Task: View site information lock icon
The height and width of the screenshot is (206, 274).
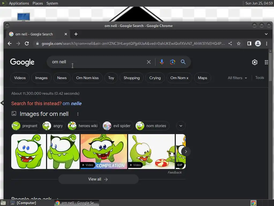Action: click(x=37, y=43)
